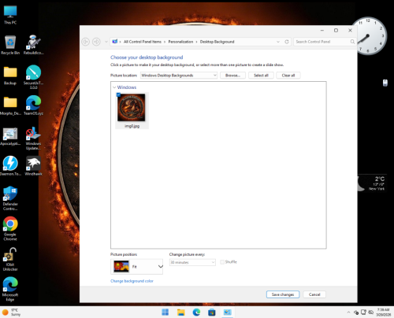
Task: Click Save changes button
Action: point(283,294)
